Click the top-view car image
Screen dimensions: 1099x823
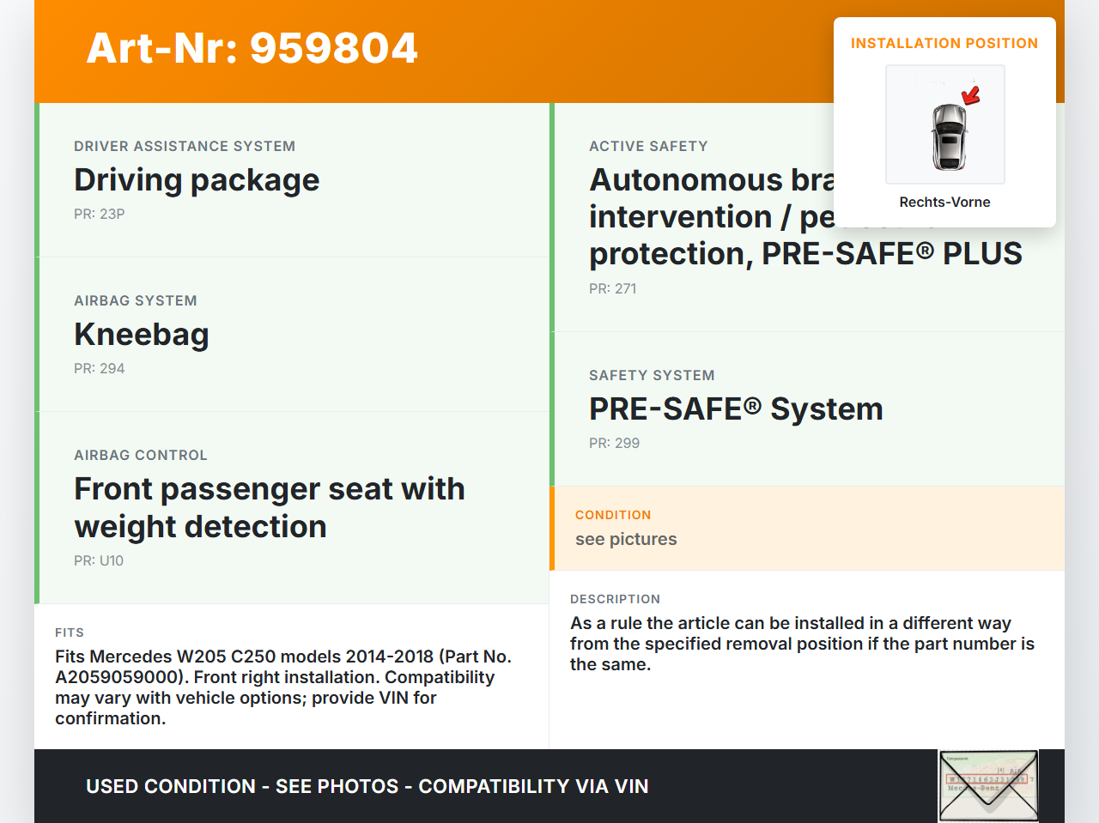pos(949,136)
